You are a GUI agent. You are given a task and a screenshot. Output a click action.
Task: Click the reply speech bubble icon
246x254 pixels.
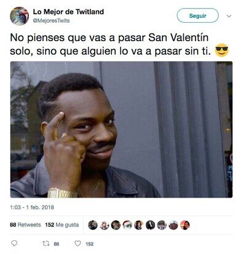(14, 244)
